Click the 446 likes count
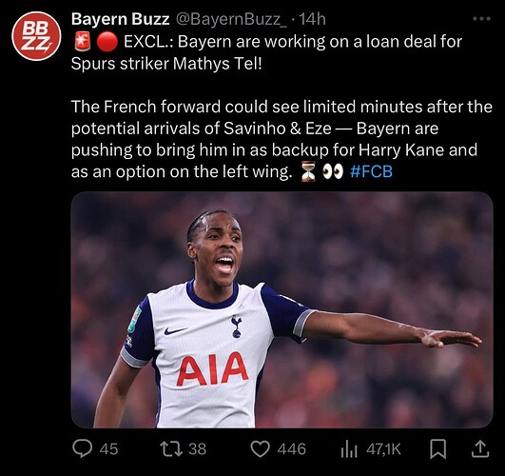Image resolution: width=505 pixels, height=476 pixels. 291,449
